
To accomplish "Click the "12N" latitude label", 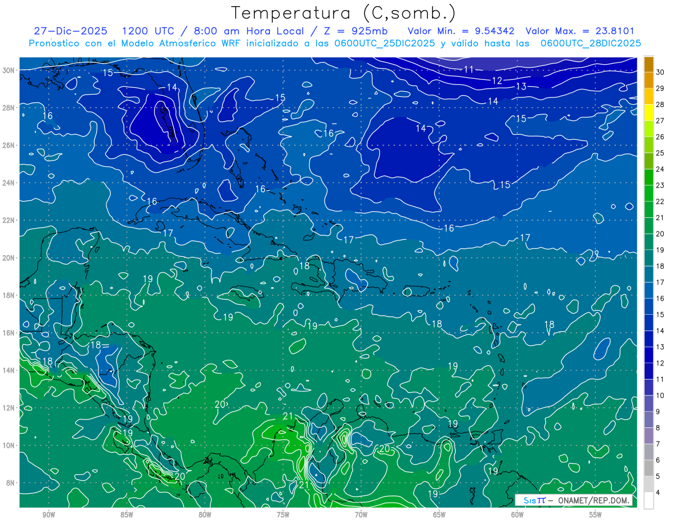I will (9, 408).
